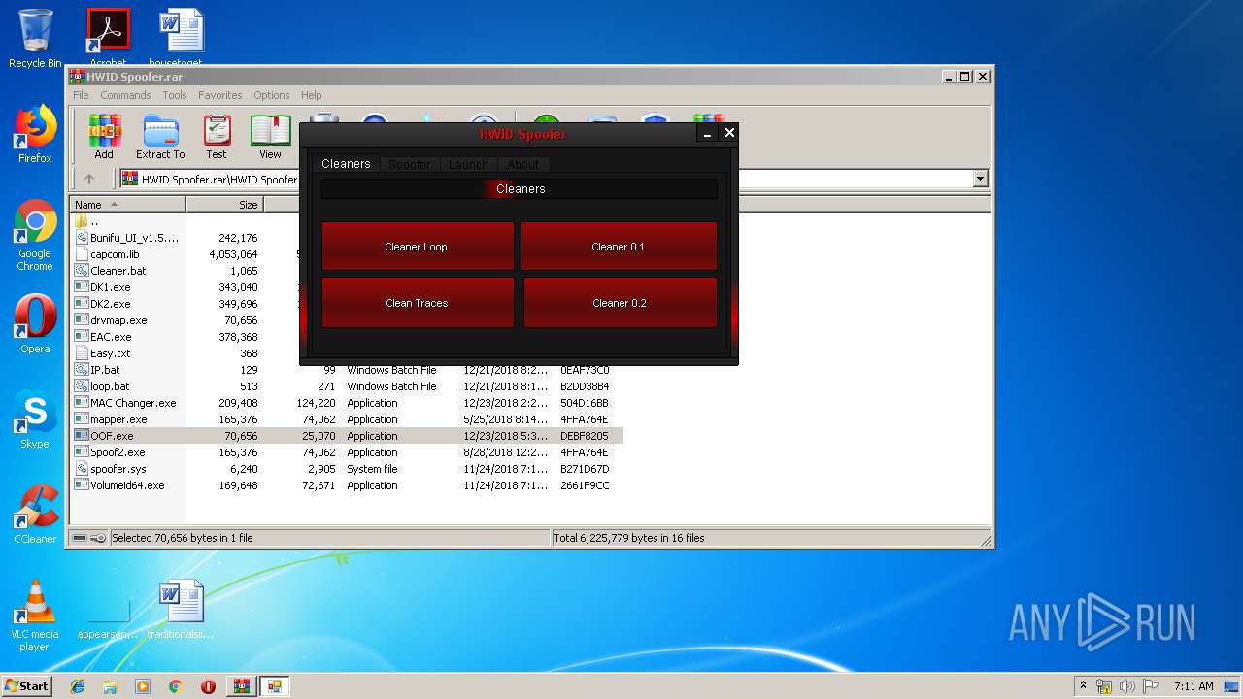Image resolution: width=1243 pixels, height=699 pixels.
Task: Switch to Launch tab
Action: coord(468,164)
